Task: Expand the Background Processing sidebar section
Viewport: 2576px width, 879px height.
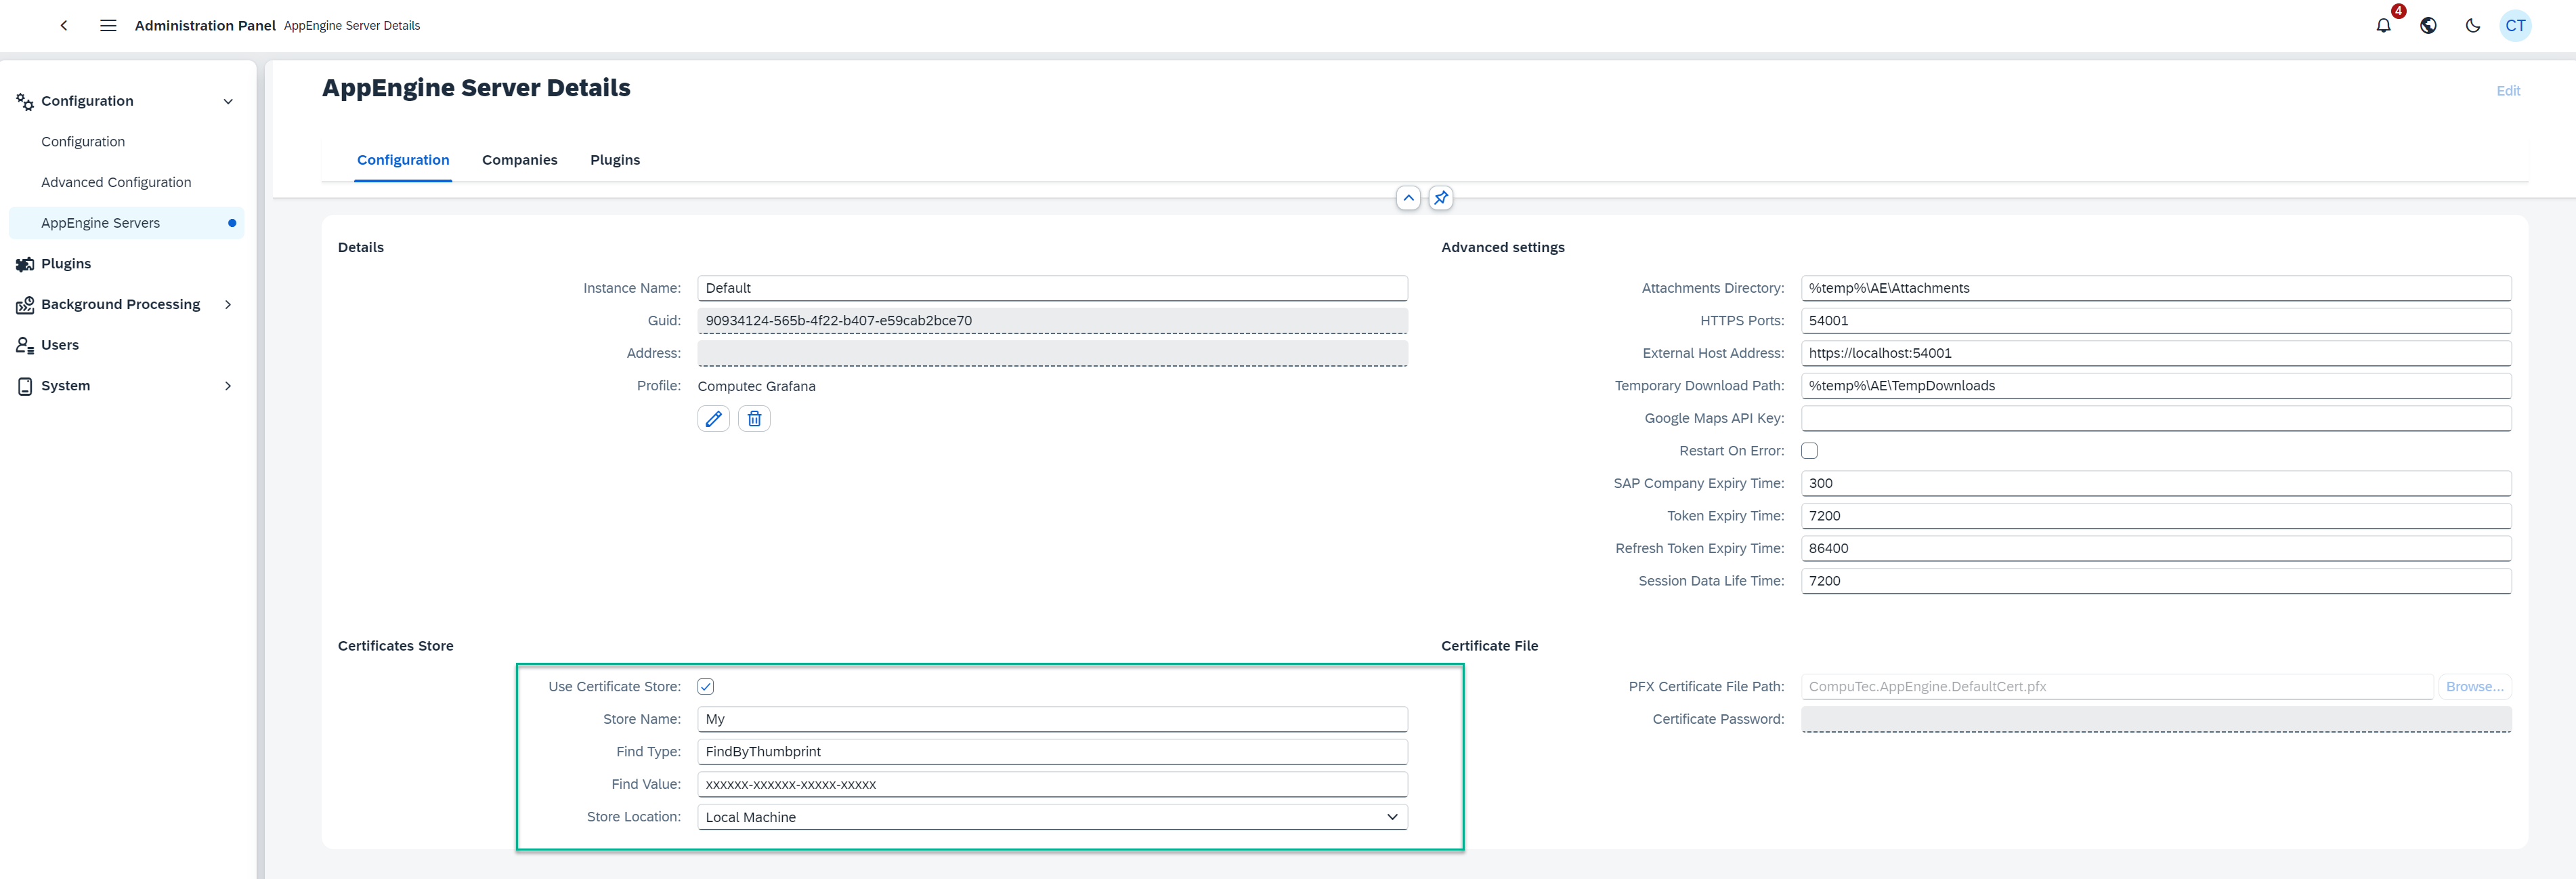Action: [228, 304]
